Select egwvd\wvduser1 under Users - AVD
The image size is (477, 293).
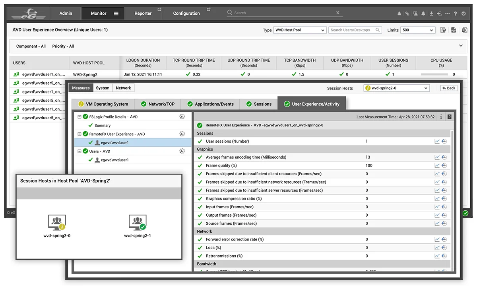coord(114,160)
